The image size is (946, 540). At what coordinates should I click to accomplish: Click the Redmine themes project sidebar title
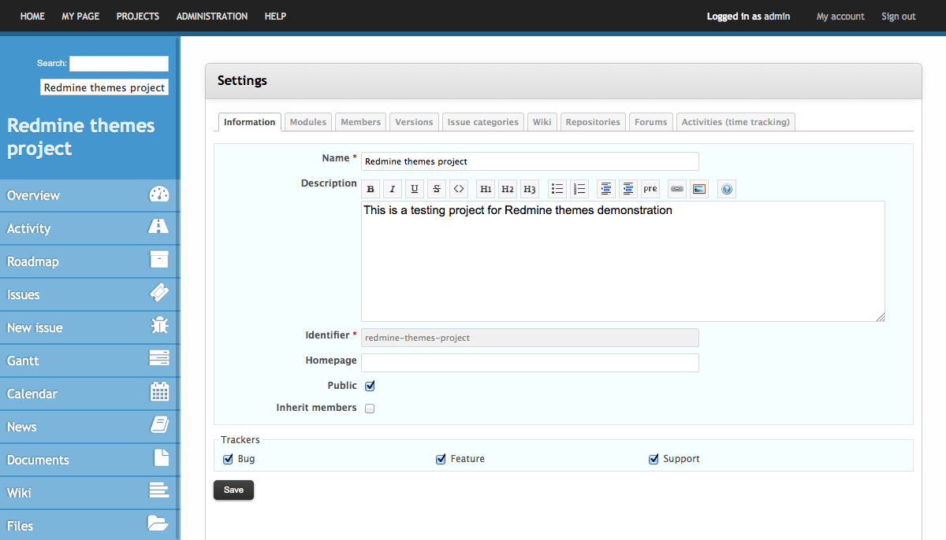coord(81,137)
